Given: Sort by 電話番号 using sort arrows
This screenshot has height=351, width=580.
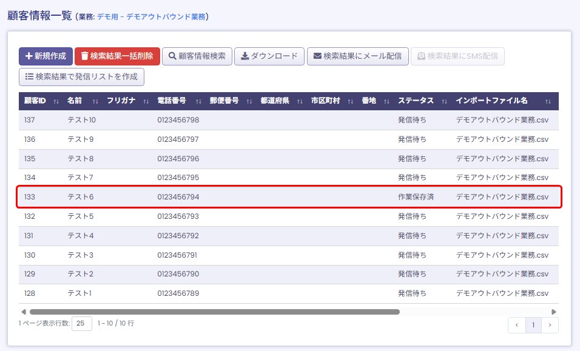Looking at the screenshot, I should [198, 101].
